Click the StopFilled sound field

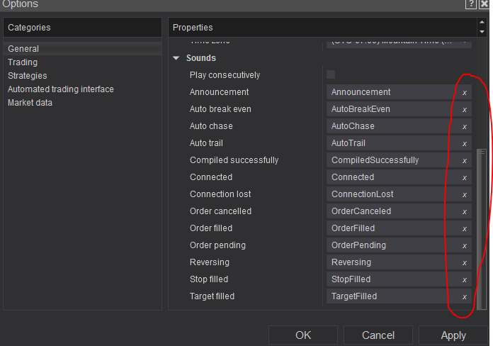pos(391,279)
